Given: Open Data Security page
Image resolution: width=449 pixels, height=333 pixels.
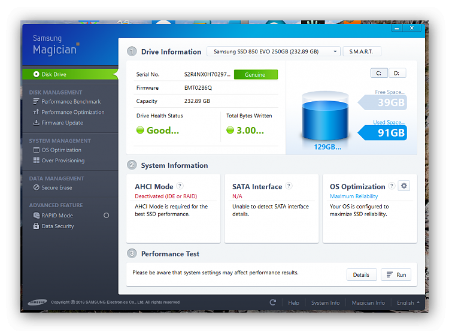Looking at the screenshot, I should 57,226.
